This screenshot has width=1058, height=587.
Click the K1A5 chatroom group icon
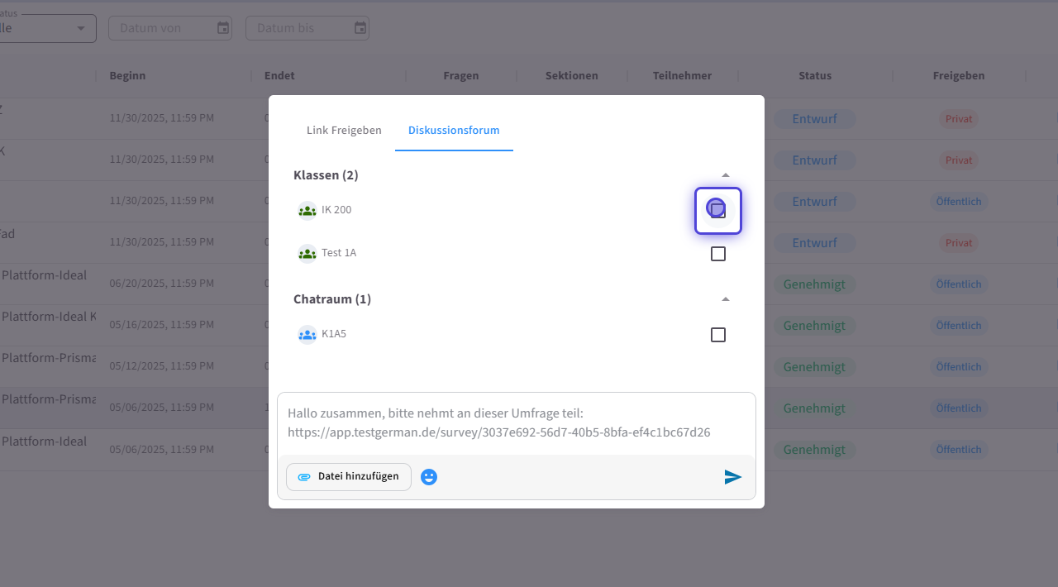coord(307,335)
